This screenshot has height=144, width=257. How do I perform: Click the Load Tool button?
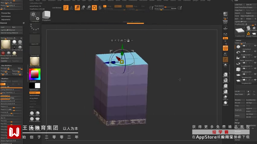pos(240,5)
